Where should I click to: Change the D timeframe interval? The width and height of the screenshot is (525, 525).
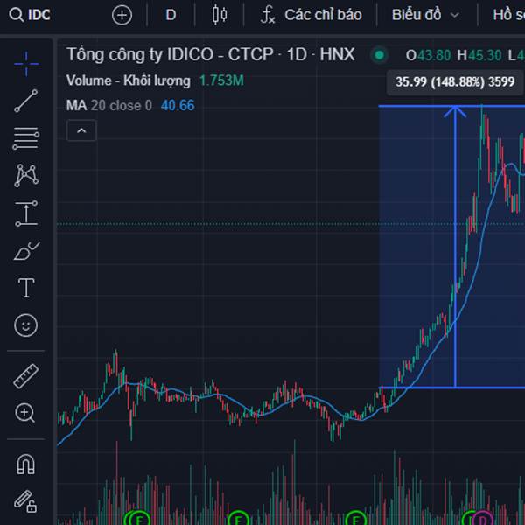tap(171, 15)
